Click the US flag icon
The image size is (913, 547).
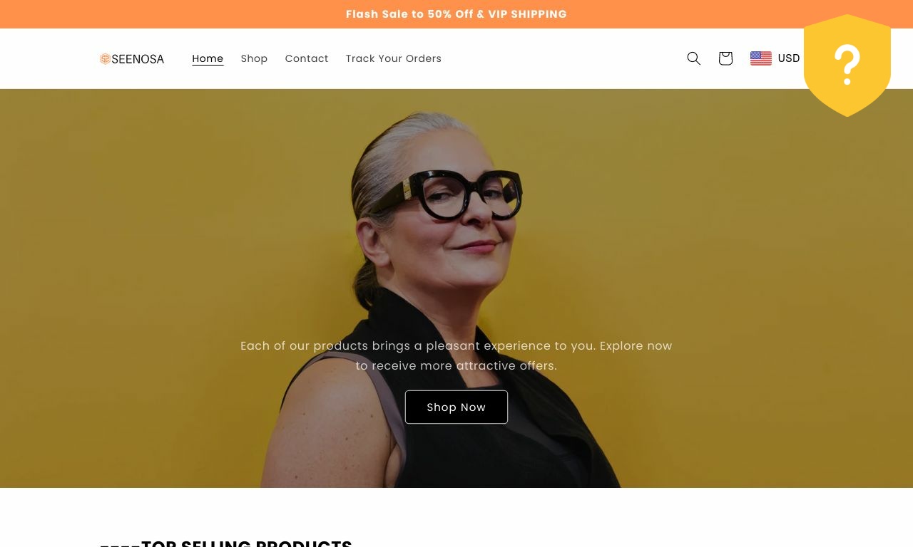[x=761, y=58]
